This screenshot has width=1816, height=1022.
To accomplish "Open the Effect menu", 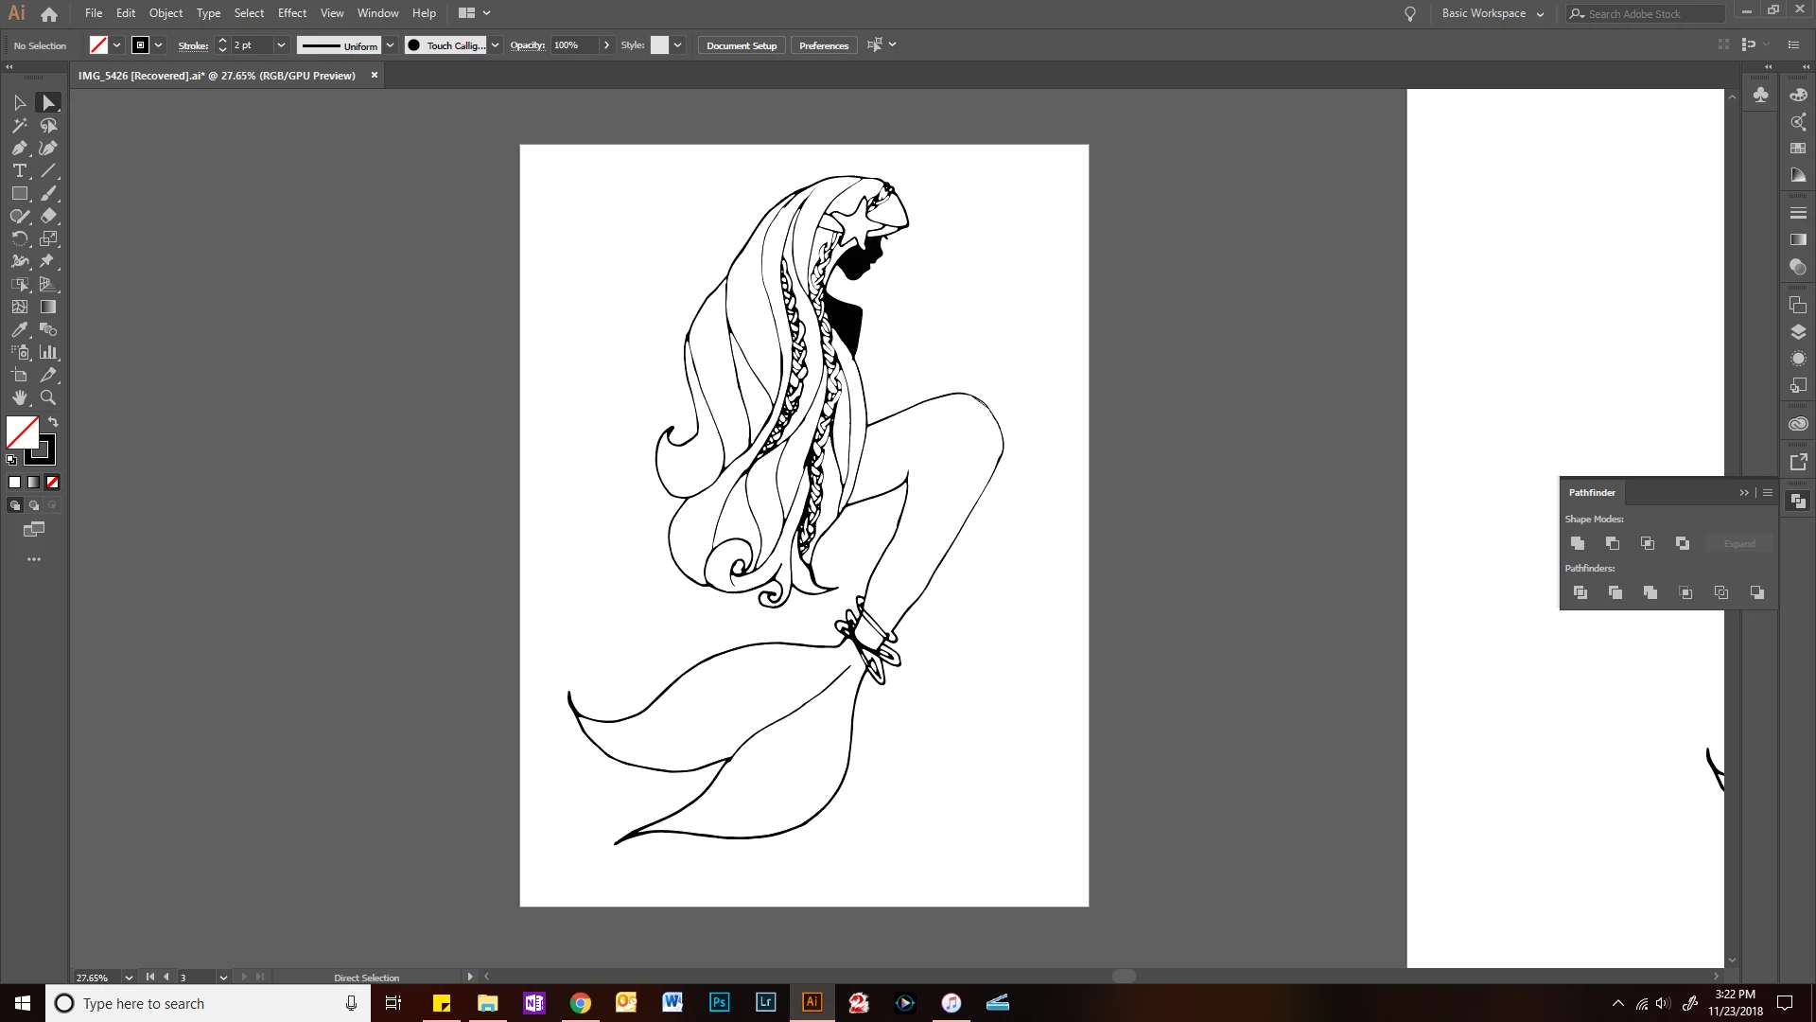I will click(x=291, y=13).
